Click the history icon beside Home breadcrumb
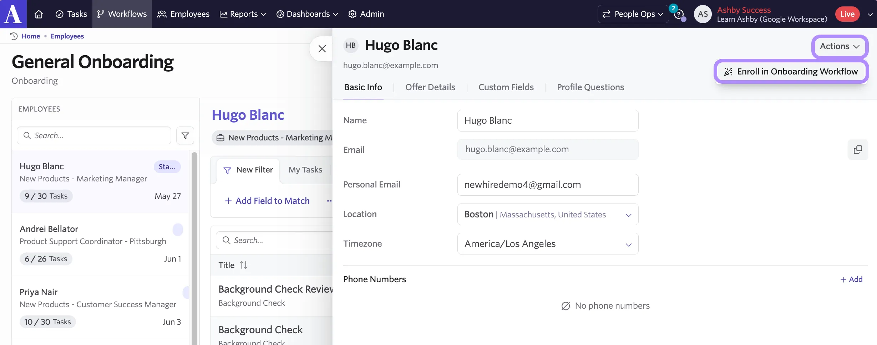The height and width of the screenshot is (345, 877). (x=14, y=36)
